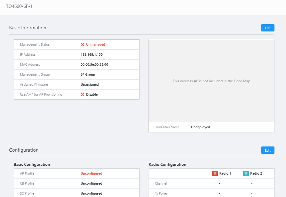Select the MAC address 00:00:5e:00:53:00

pyautogui.click(x=94, y=64)
